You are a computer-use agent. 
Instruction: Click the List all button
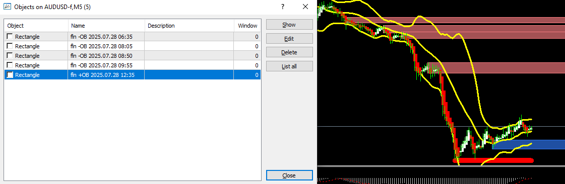point(289,66)
